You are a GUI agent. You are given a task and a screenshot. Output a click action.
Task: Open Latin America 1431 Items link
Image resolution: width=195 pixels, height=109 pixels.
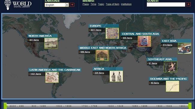36,74
